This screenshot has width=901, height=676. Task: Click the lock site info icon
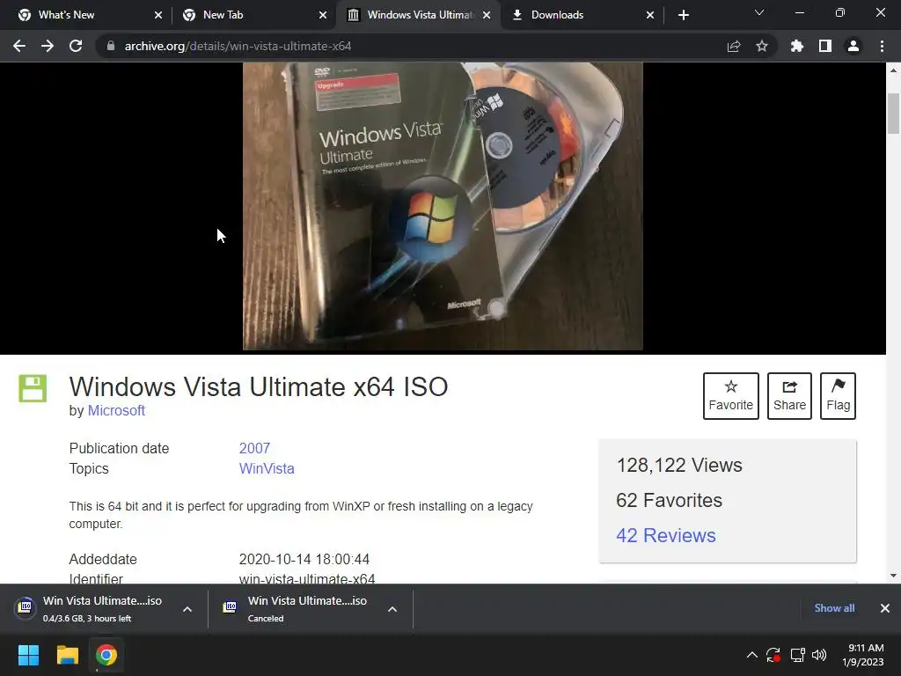click(110, 46)
